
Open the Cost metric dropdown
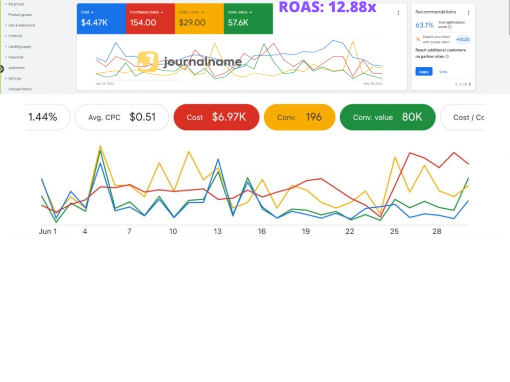(92, 12)
